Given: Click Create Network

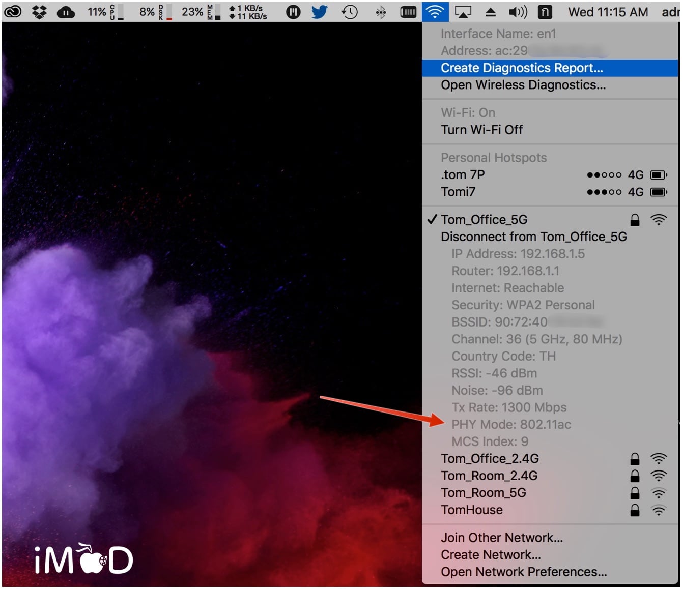Looking at the screenshot, I should coord(491,555).
